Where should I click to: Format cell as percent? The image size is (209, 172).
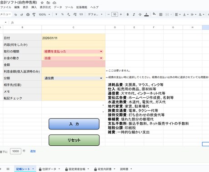pos(62,14)
